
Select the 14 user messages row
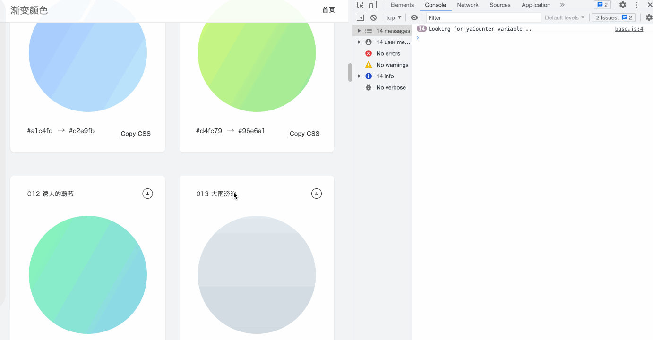(382, 42)
